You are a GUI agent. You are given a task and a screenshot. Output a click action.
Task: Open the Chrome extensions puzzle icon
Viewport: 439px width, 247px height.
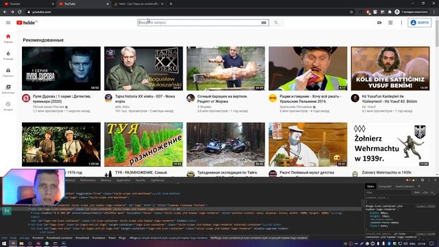390,12
